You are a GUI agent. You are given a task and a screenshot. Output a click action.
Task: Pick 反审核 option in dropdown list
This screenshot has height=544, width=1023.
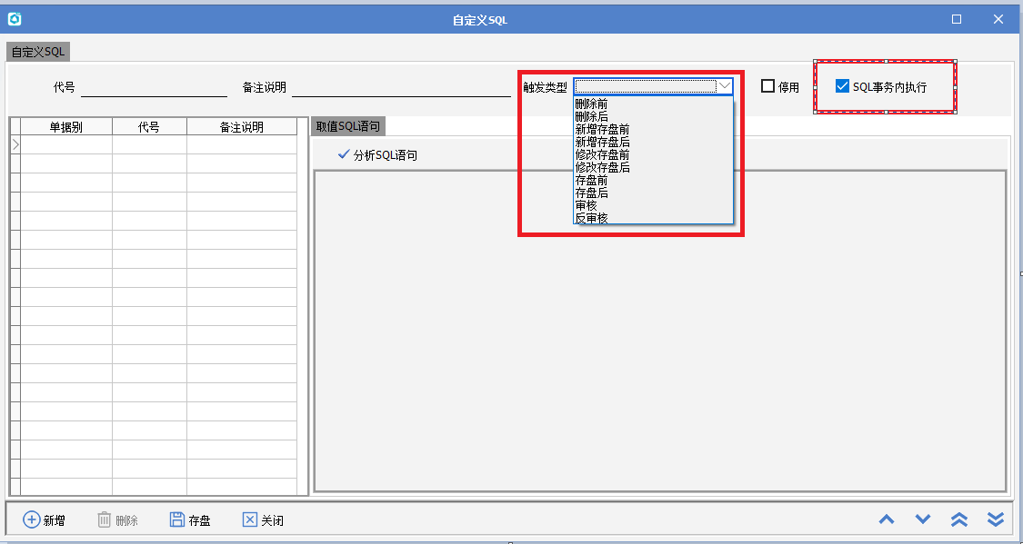click(x=591, y=218)
